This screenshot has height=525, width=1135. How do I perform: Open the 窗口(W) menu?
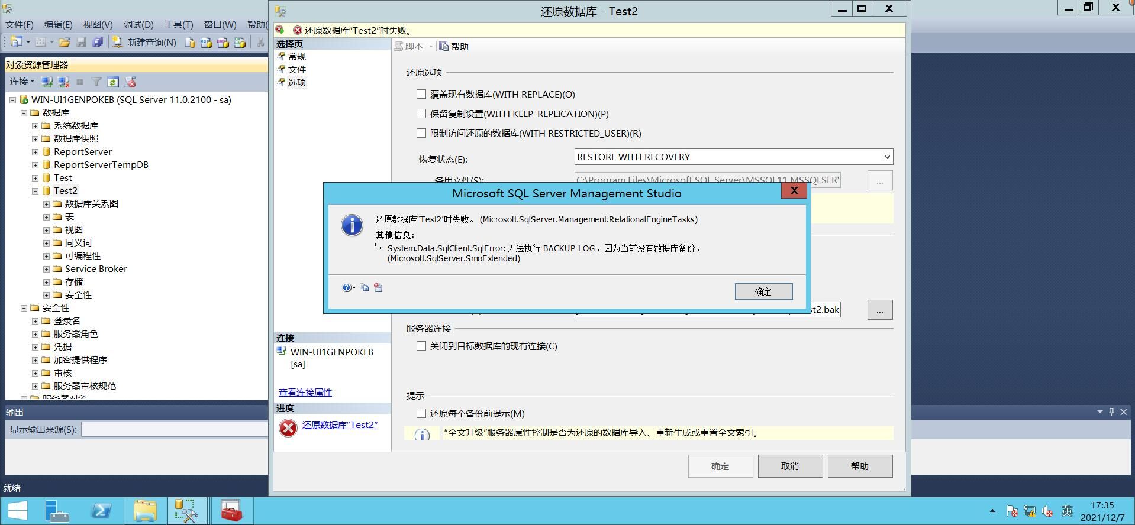click(220, 24)
